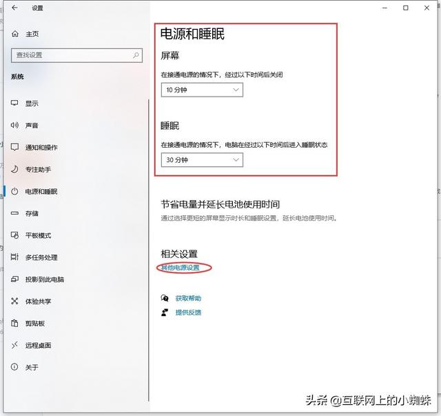The height and width of the screenshot is (416, 441).
Task: Click the feedback person icon beside 提供反馈
Action: coord(165,313)
